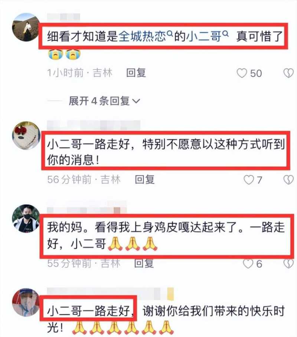This screenshot has height=337, width=297.
Task: Dislike the first comment via broken heart
Action: click(288, 73)
